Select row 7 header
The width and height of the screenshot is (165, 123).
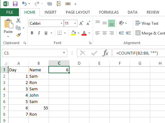click(4, 108)
